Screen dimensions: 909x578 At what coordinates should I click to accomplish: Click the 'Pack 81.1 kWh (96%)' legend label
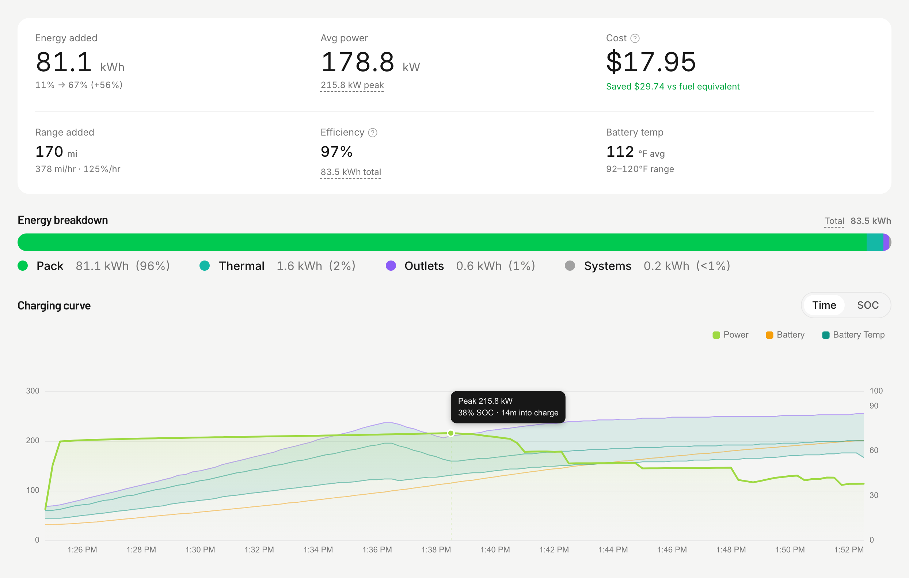[103, 266]
